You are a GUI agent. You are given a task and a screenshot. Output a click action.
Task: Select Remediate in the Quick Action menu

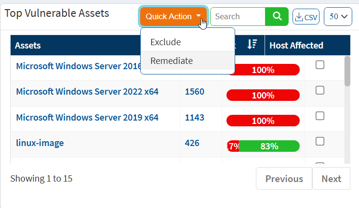pos(172,61)
